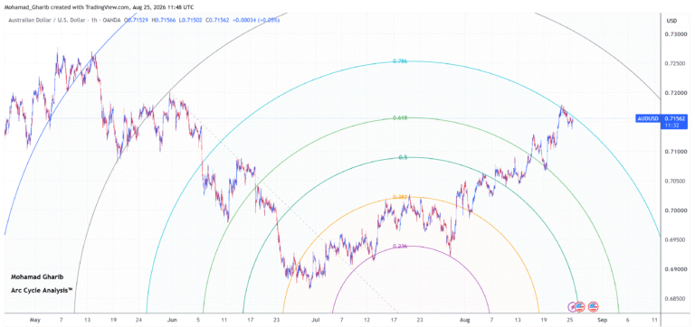This screenshot has width=695, height=327.
Task: Click the 12 date label on time axis
Action: pyautogui.click(x=367, y=319)
